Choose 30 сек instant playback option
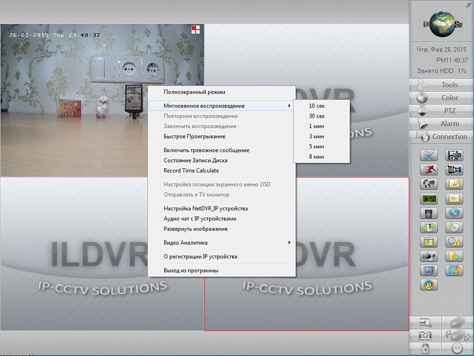Screen dimensions: 474x356 (317, 116)
